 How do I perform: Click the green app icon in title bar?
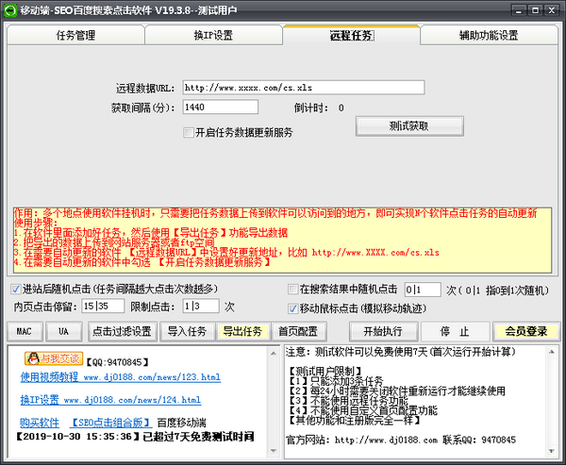[x=10, y=9]
